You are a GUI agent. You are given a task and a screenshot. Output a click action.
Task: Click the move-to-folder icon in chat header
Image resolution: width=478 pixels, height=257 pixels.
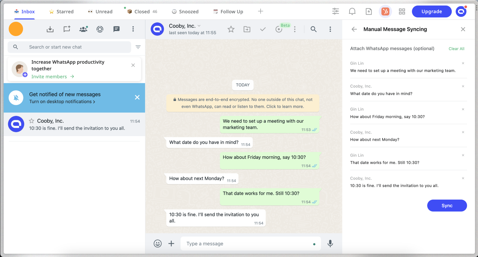click(x=247, y=29)
